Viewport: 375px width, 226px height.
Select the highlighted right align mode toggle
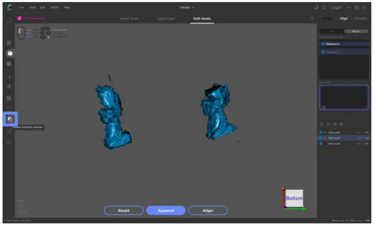[356, 31]
